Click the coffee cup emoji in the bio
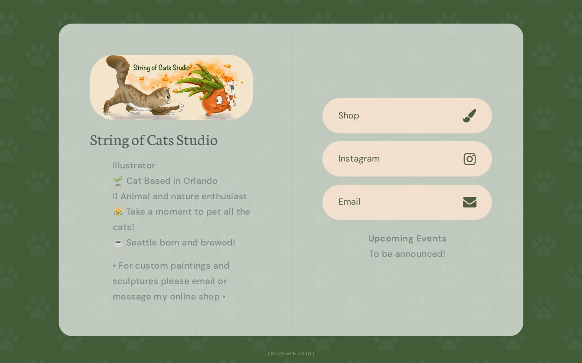This screenshot has height=363, width=582. click(118, 243)
